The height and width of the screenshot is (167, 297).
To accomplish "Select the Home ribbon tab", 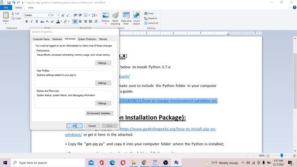I will [x=19, y=7].
